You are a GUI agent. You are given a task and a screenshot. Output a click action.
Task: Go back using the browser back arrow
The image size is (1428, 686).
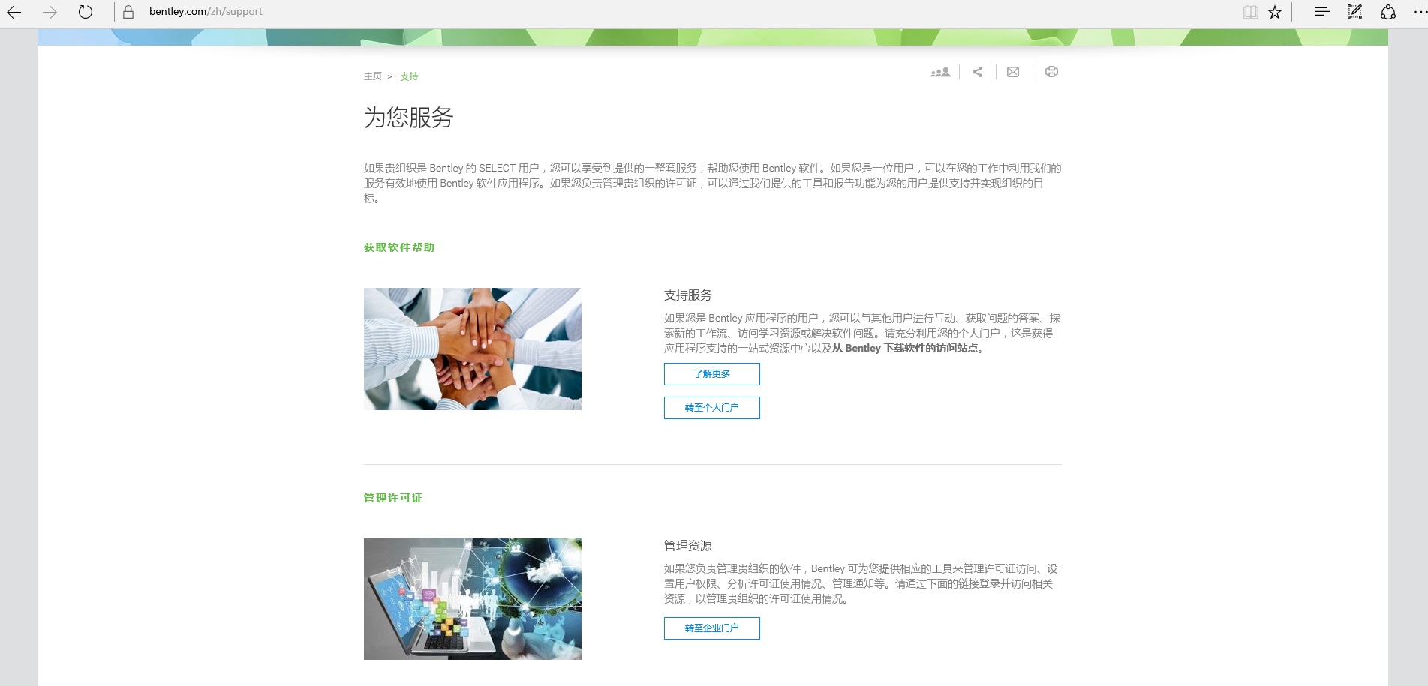click(14, 12)
